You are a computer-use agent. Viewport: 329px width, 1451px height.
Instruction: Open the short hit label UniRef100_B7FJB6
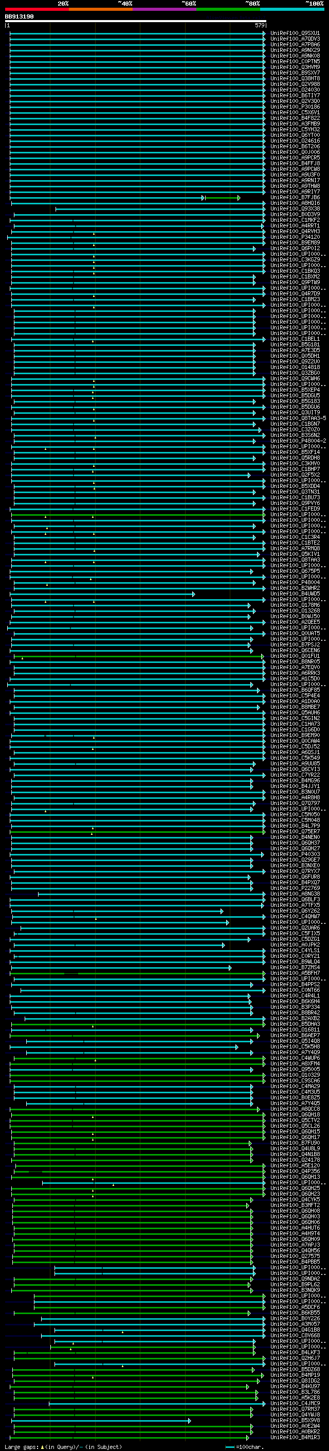295,197
